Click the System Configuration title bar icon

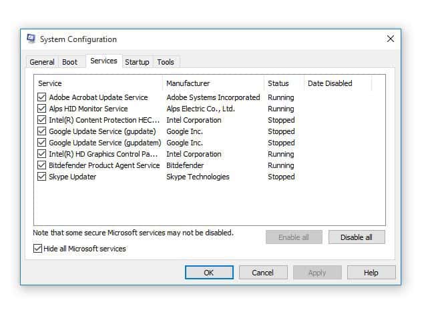point(31,39)
